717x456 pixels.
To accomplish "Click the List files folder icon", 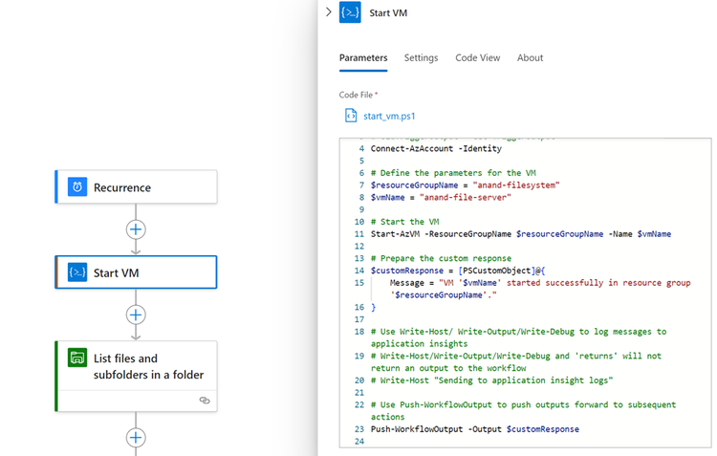I will 77,358.
